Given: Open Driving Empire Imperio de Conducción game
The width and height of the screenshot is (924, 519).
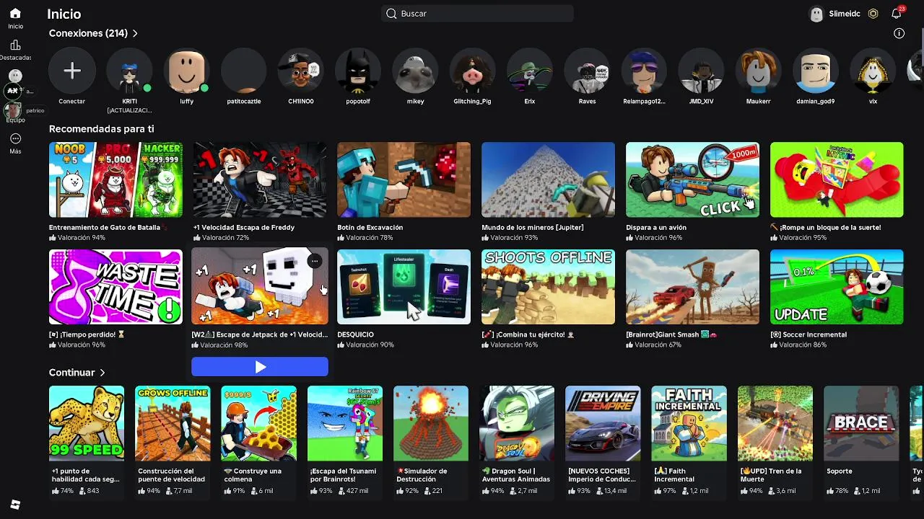Looking at the screenshot, I should click(x=603, y=423).
